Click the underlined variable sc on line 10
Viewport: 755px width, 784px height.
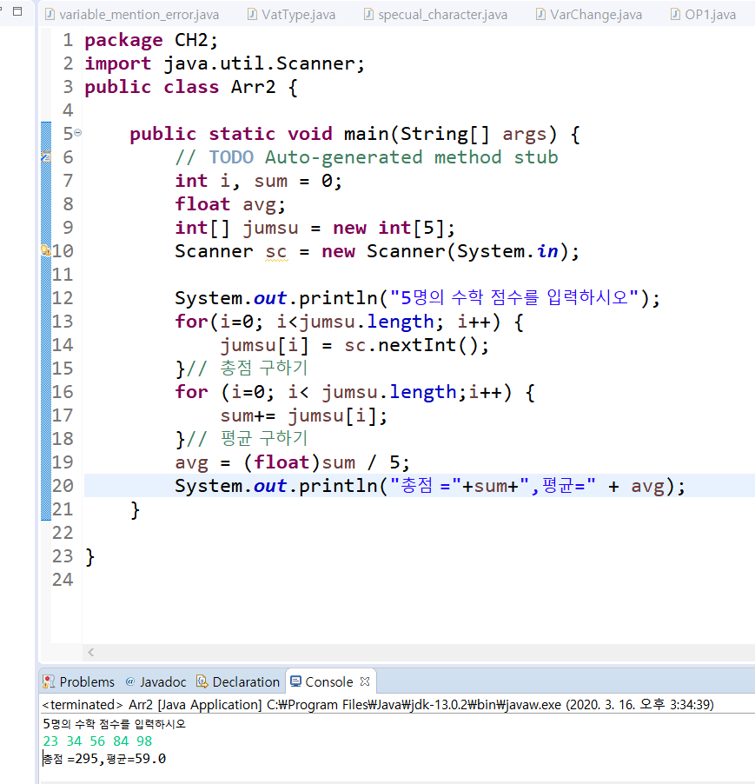pos(276,251)
